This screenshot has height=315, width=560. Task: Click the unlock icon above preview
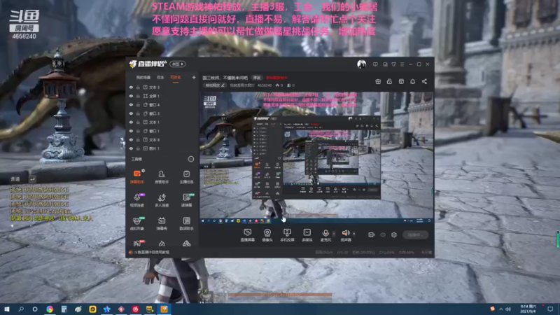click(x=389, y=81)
